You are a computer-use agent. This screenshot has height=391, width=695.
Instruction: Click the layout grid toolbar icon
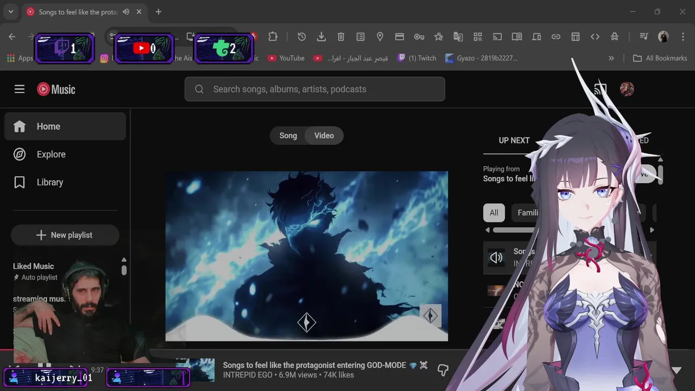[x=576, y=36]
